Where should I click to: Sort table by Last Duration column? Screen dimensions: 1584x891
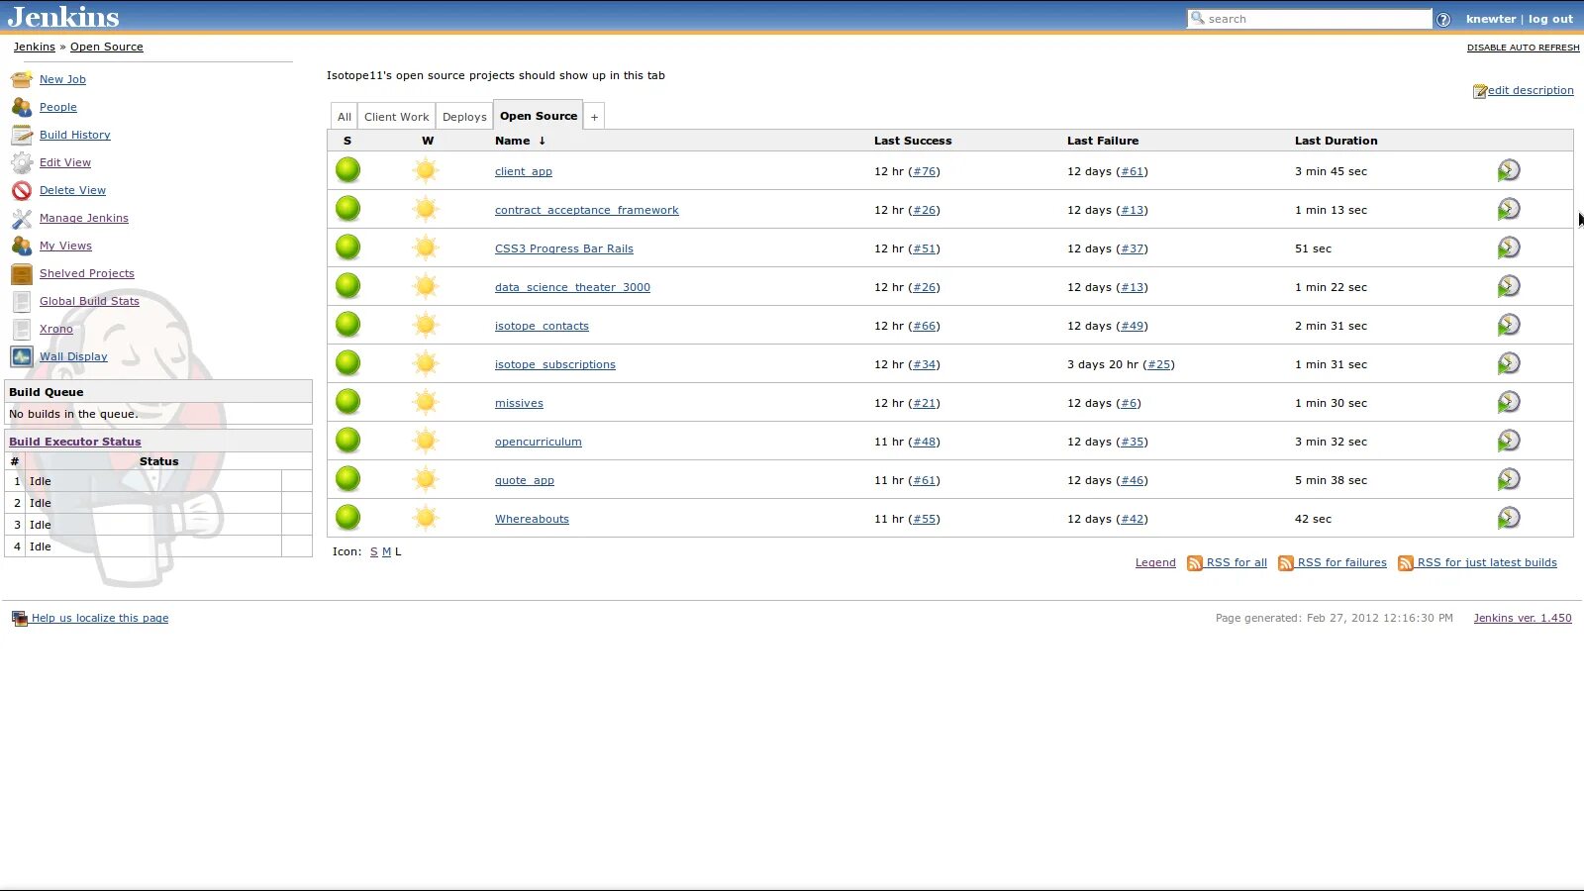(1336, 141)
